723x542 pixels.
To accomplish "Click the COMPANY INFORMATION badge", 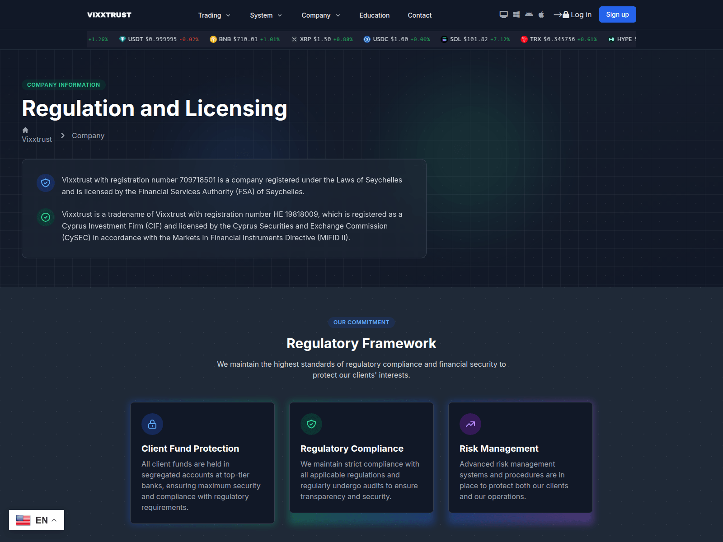I will click(64, 85).
